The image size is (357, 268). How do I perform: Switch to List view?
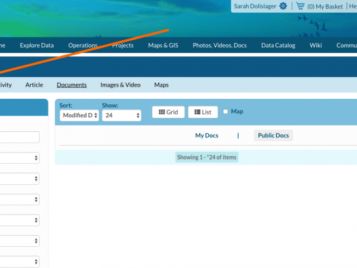(x=203, y=112)
